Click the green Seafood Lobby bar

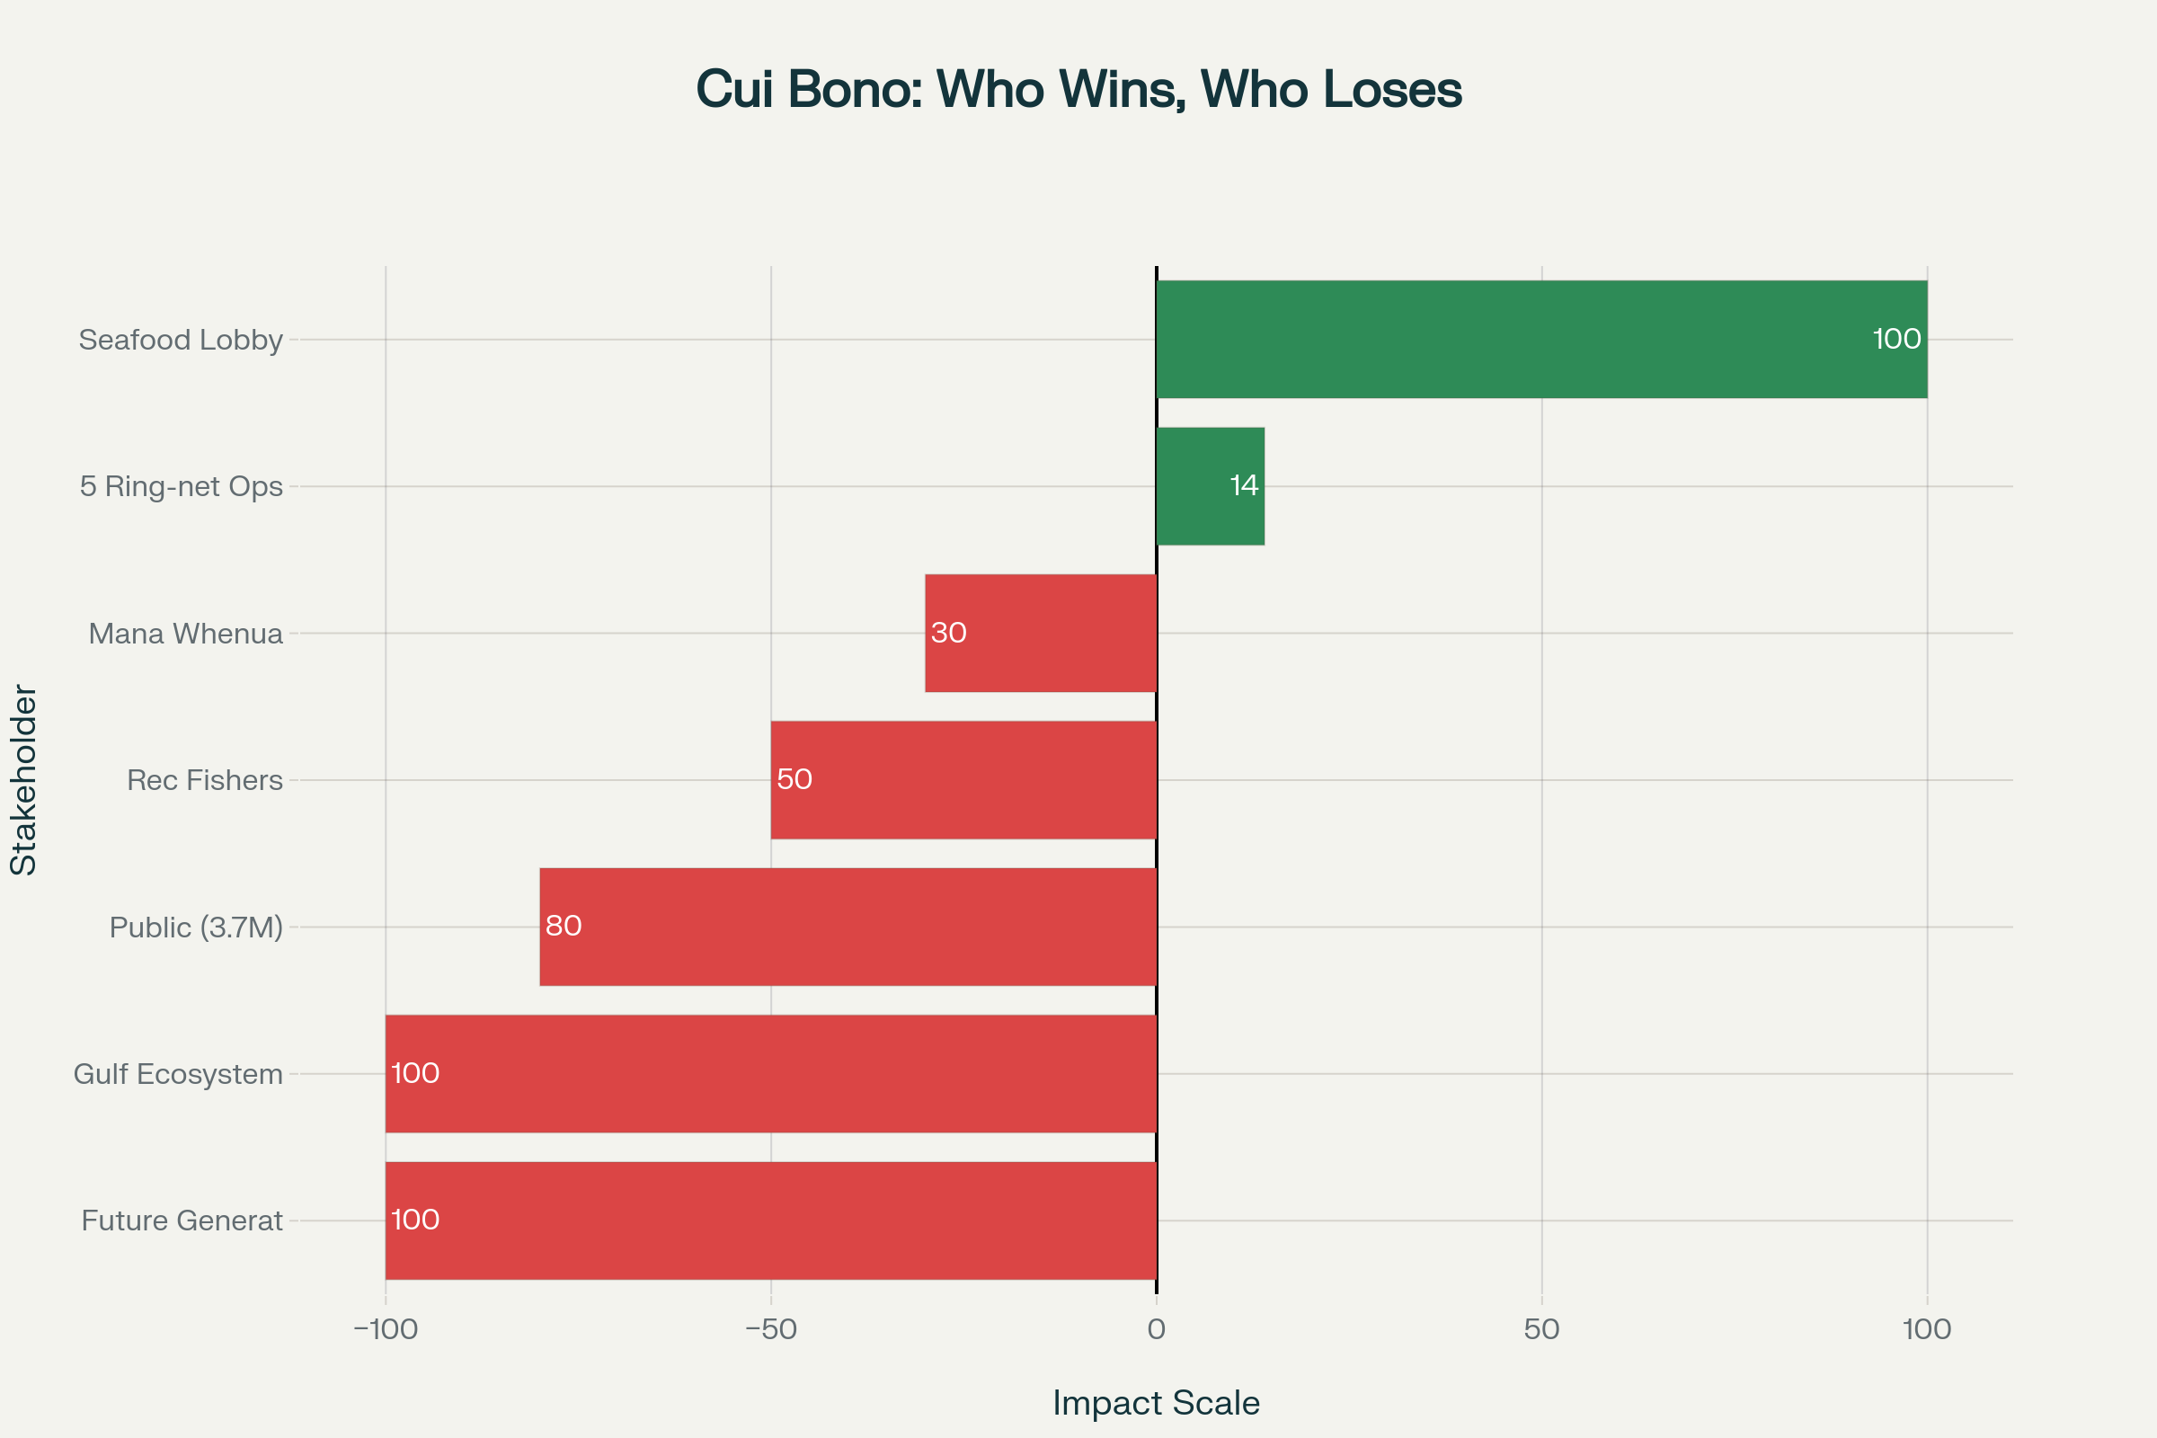(1540, 340)
